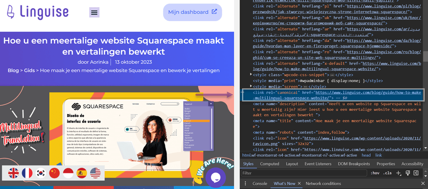Click New Style Rule plus icon

[399, 173]
